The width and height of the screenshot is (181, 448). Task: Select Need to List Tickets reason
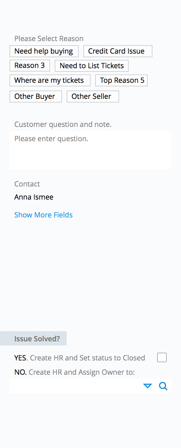pyautogui.click(x=92, y=66)
